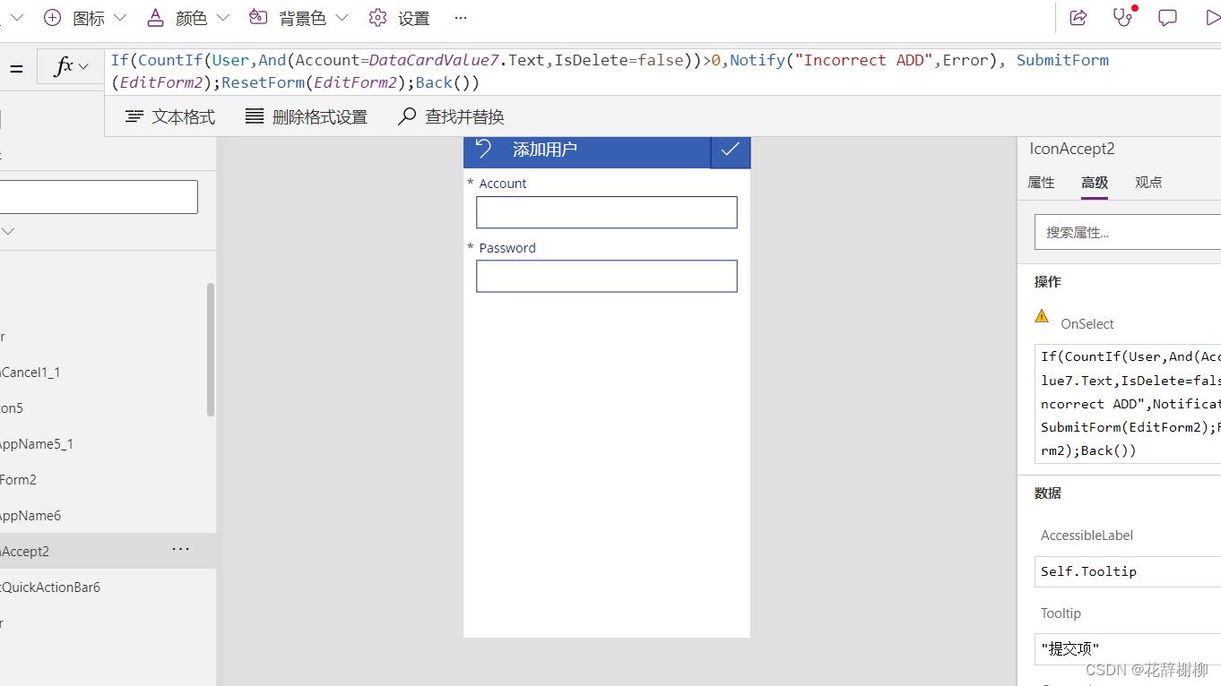The height and width of the screenshot is (686, 1221).
Task: Open the 颜色 color dropdown
Action: pyautogui.click(x=188, y=18)
